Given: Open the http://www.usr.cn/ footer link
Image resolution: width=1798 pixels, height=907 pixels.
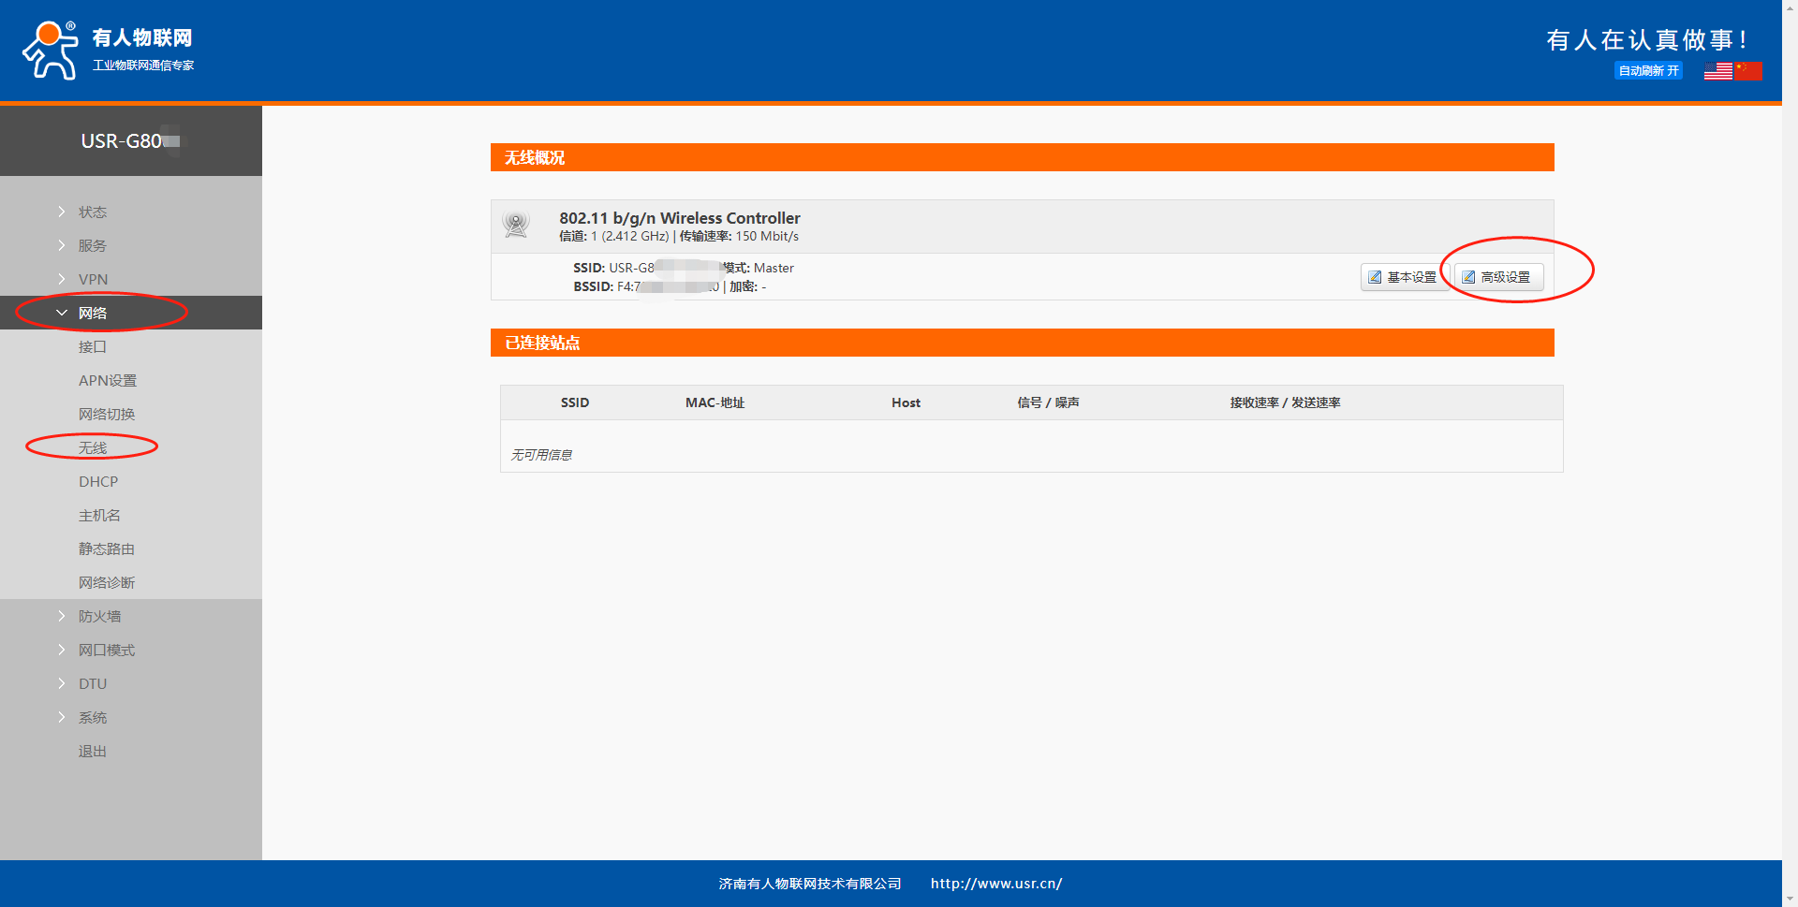Looking at the screenshot, I should coord(995,884).
